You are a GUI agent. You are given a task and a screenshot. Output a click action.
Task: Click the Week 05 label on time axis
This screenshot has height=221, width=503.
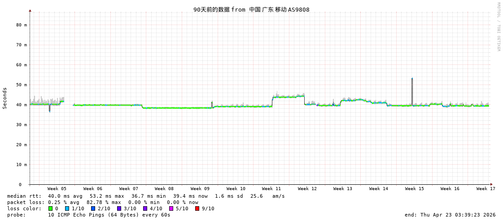[x=57, y=189]
